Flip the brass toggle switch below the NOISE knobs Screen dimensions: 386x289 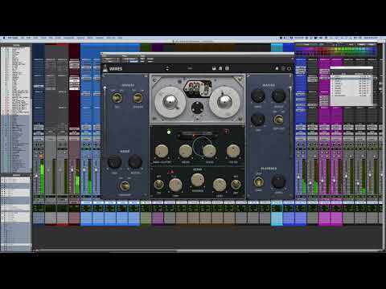click(125, 185)
